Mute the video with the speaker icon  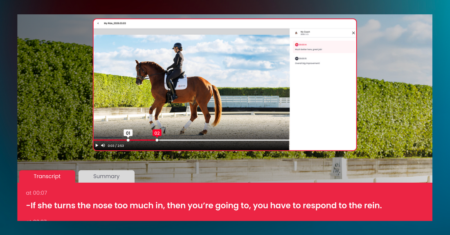click(103, 145)
